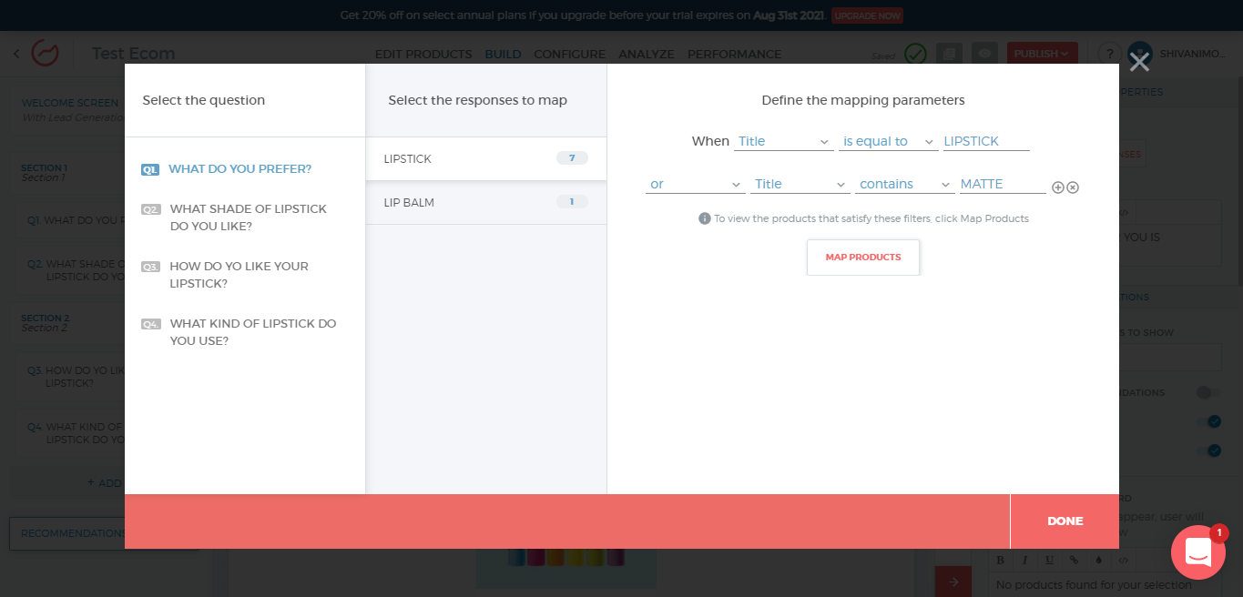Click the green saved checkmark icon
This screenshot has height=597, width=1243.
tap(915, 54)
